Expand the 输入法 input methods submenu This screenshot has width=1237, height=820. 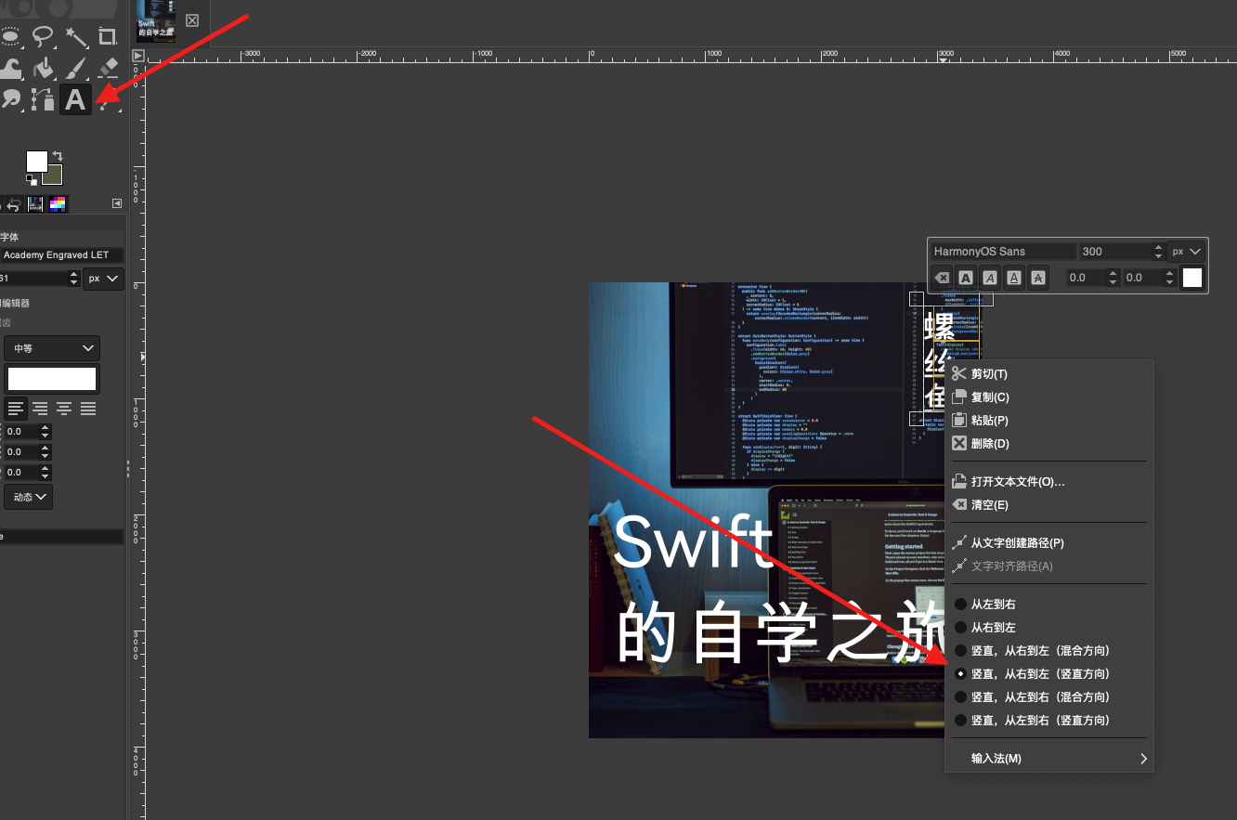point(1049,758)
